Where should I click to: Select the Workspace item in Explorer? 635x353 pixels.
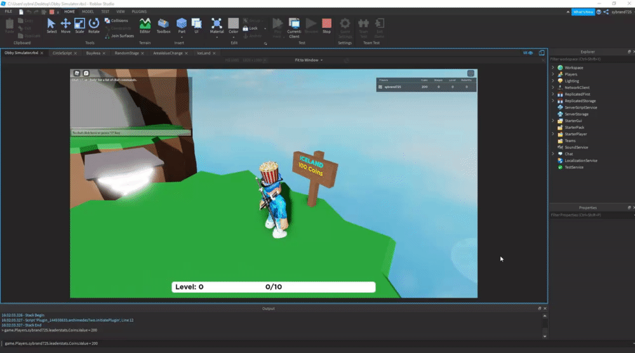[x=574, y=67]
